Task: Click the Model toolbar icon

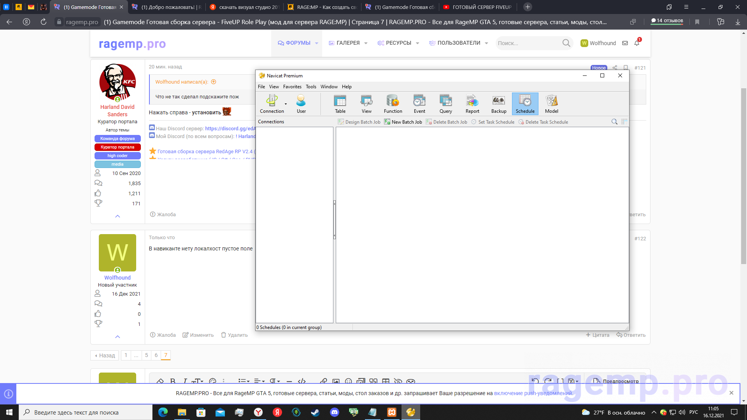Action: (x=551, y=104)
